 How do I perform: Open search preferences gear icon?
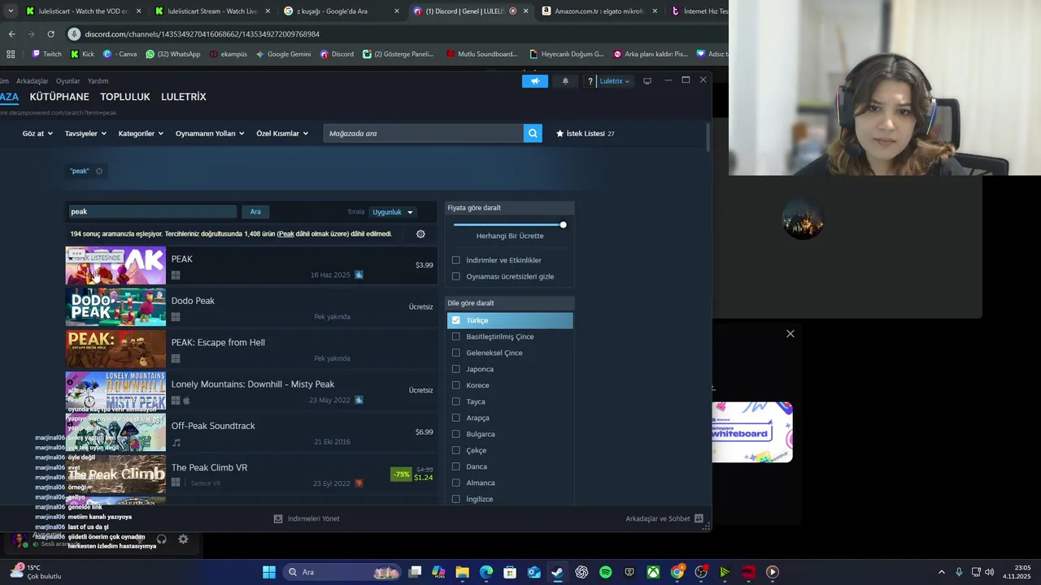pos(420,234)
